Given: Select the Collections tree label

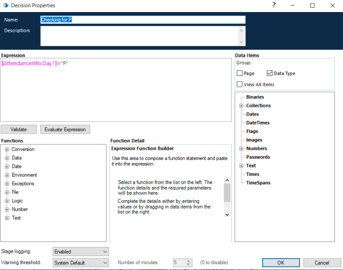Looking at the screenshot, I should point(259,106).
